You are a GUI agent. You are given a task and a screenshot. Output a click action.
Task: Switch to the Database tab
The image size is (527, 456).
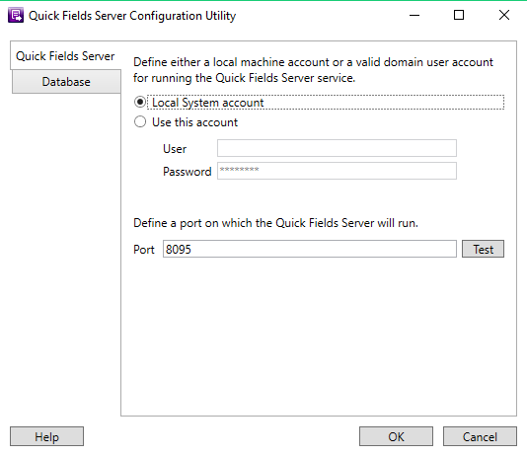pyautogui.click(x=66, y=82)
